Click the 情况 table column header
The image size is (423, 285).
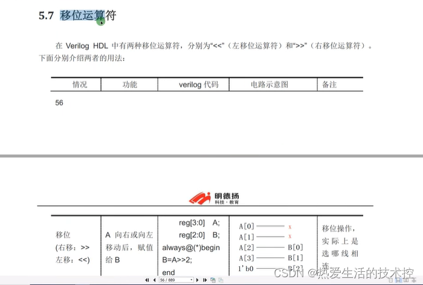point(80,85)
